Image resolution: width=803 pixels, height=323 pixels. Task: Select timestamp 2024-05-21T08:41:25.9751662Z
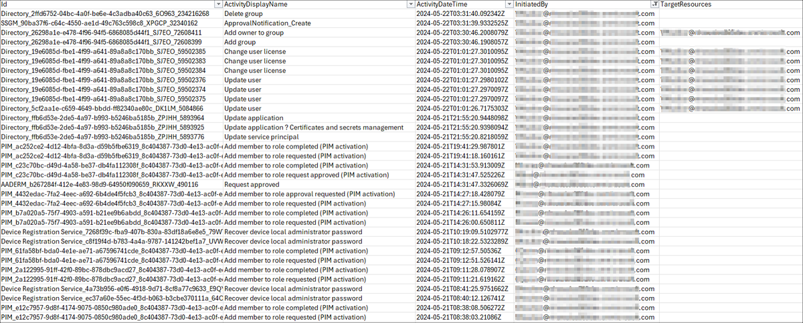click(x=464, y=288)
